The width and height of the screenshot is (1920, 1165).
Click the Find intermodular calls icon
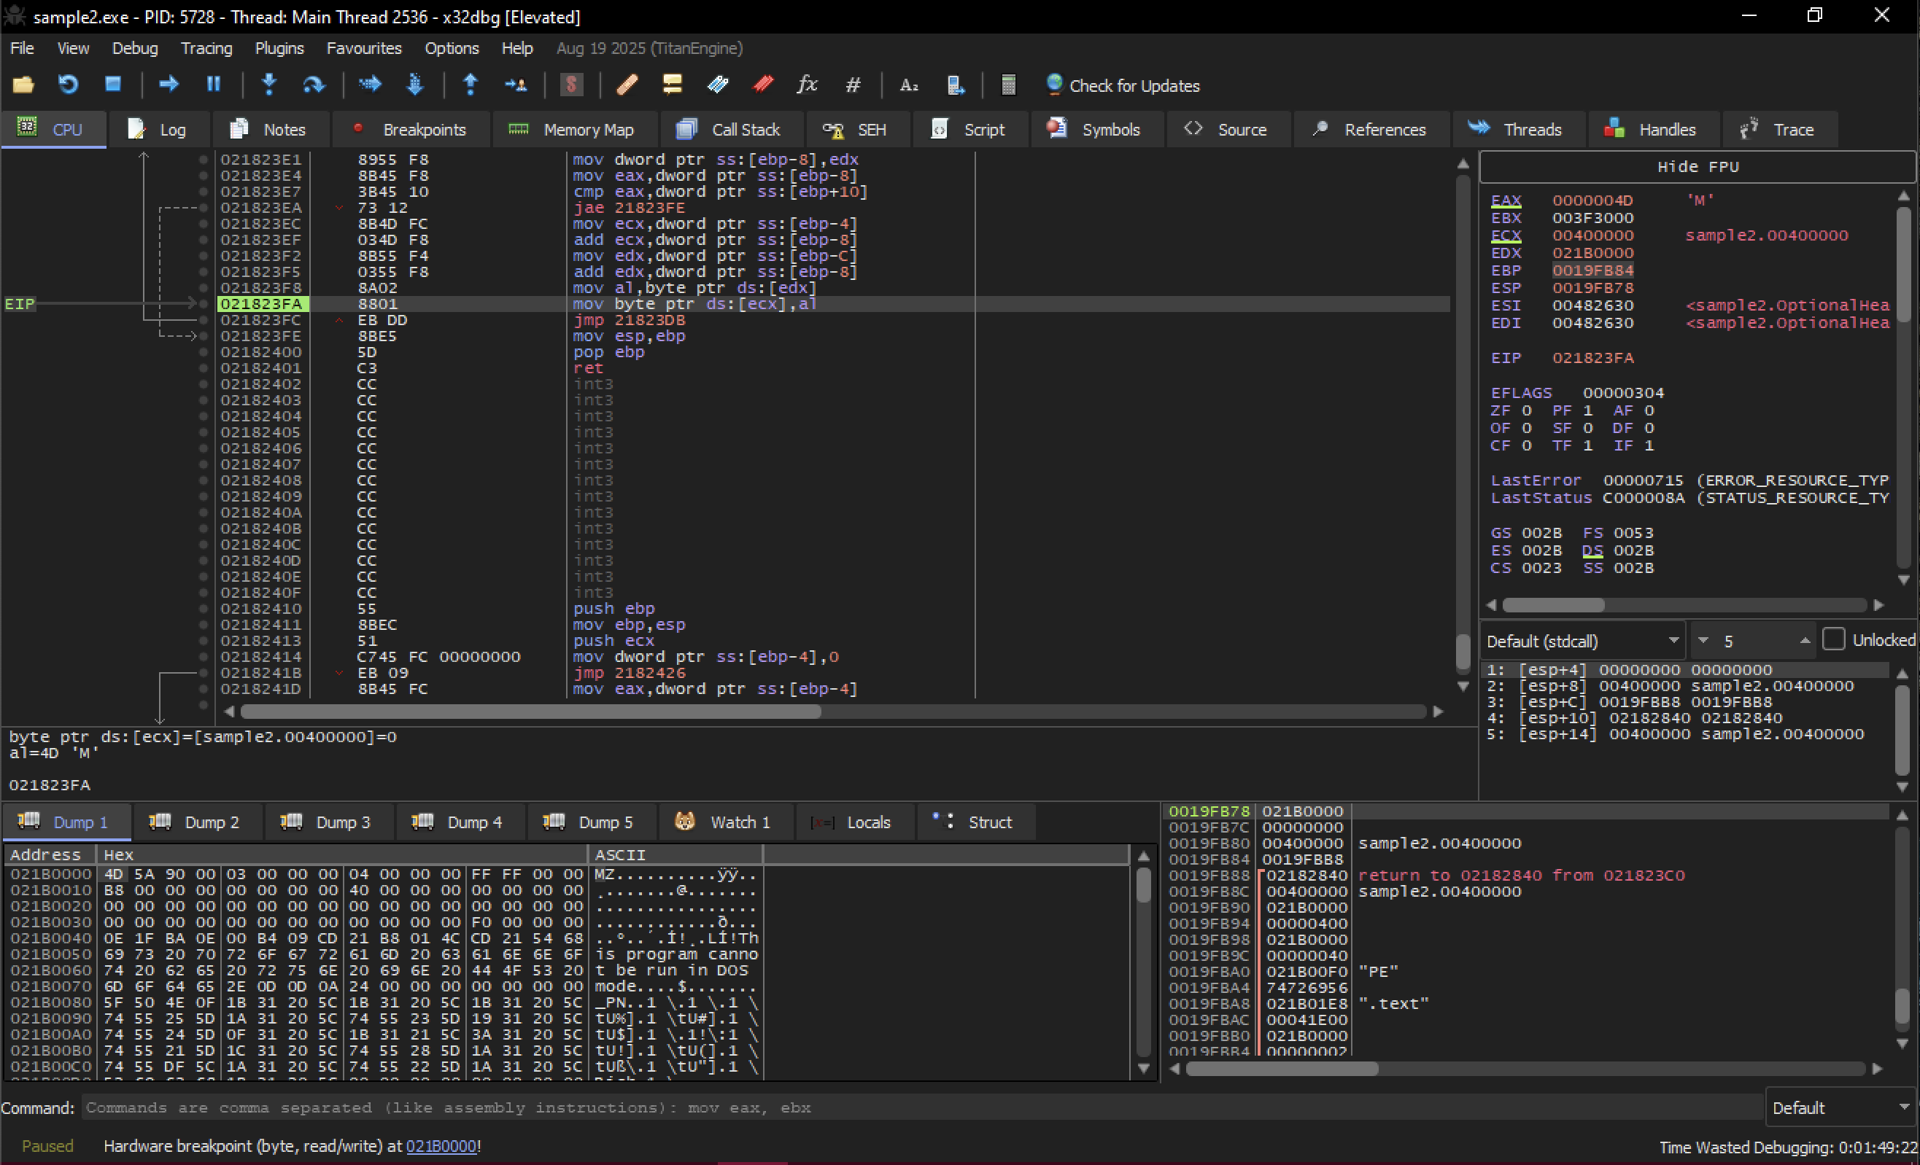955,84
